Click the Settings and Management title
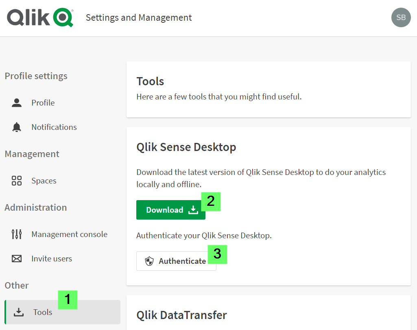Image resolution: width=417 pixels, height=330 pixels. [138, 17]
